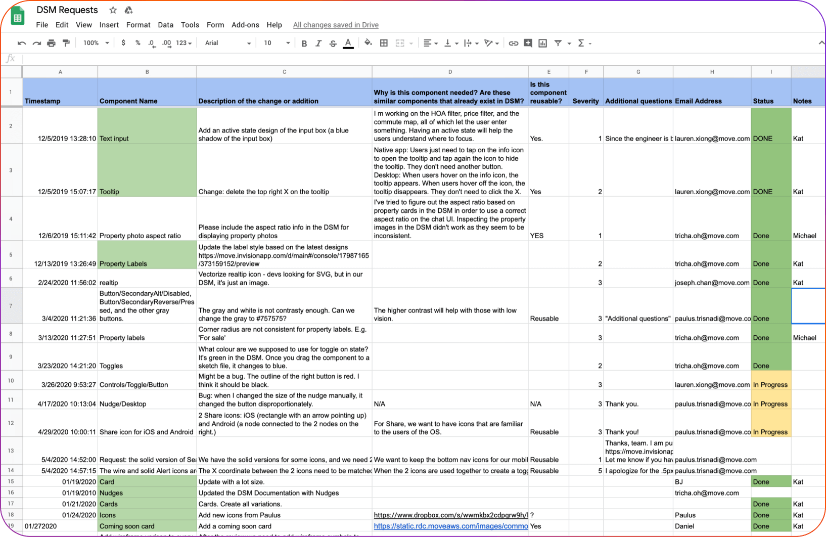Toggle bold formatting
826x537 pixels.
[304, 43]
